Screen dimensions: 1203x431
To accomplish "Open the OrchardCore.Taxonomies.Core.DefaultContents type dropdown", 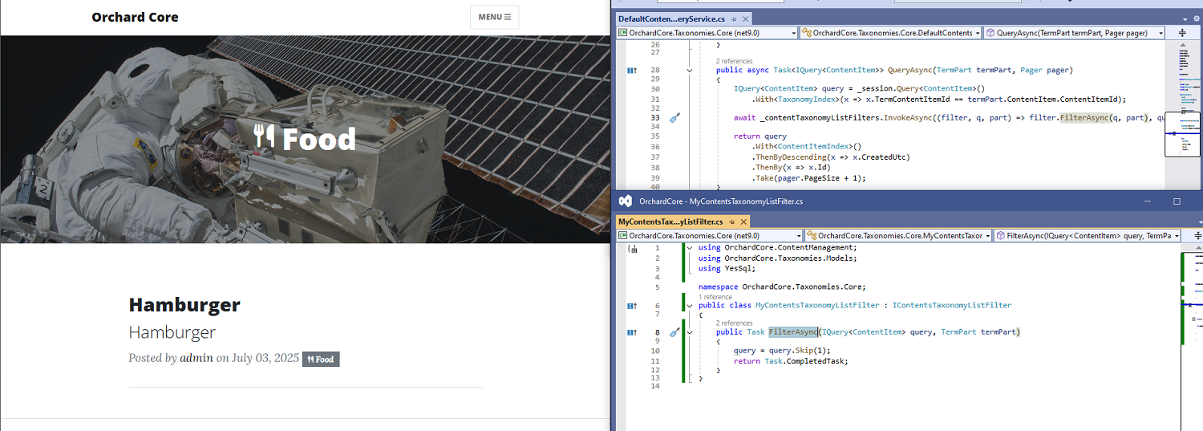I will 890,33.
